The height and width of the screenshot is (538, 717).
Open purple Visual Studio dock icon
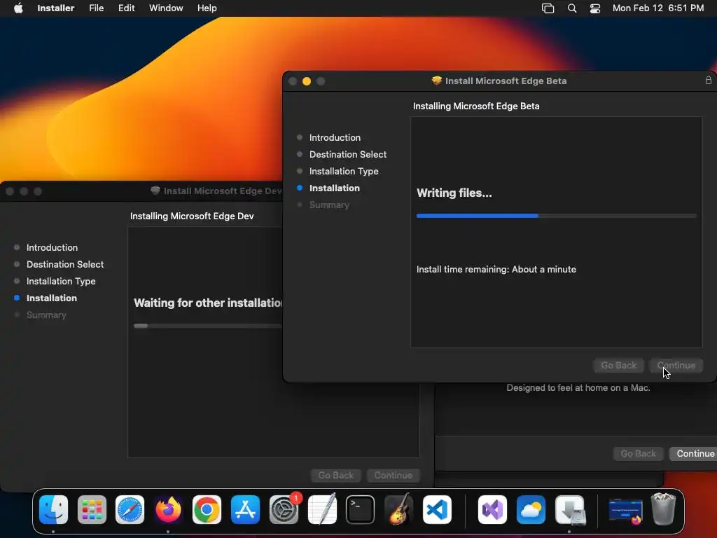point(492,510)
